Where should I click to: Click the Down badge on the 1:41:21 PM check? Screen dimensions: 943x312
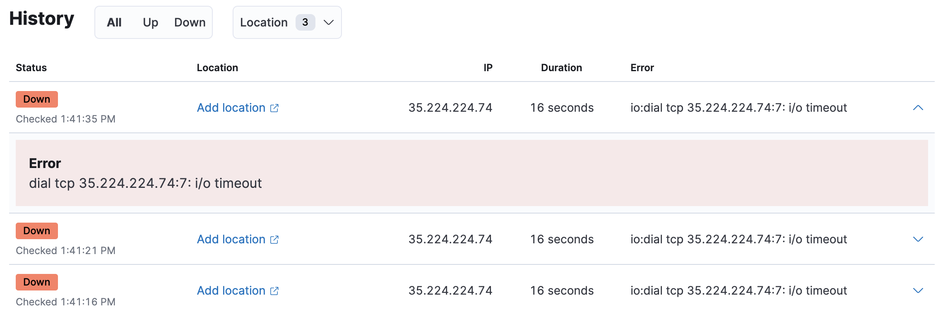(36, 230)
